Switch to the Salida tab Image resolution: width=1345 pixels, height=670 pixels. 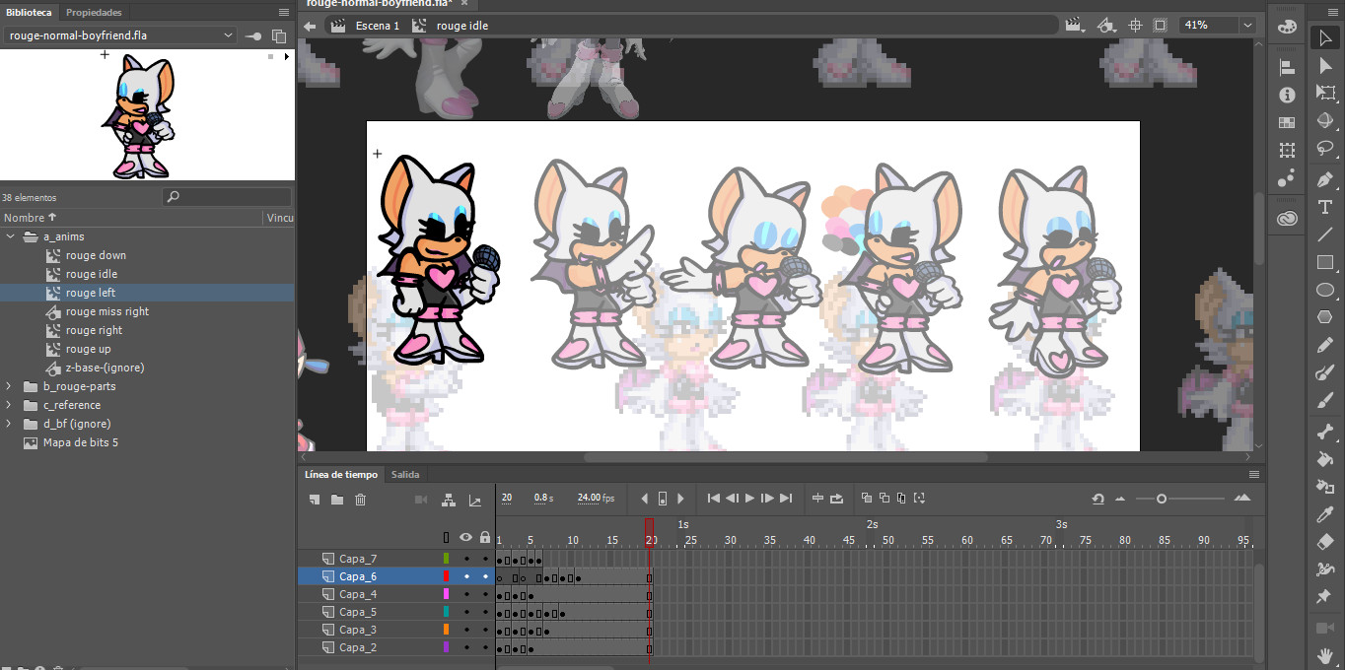click(405, 474)
